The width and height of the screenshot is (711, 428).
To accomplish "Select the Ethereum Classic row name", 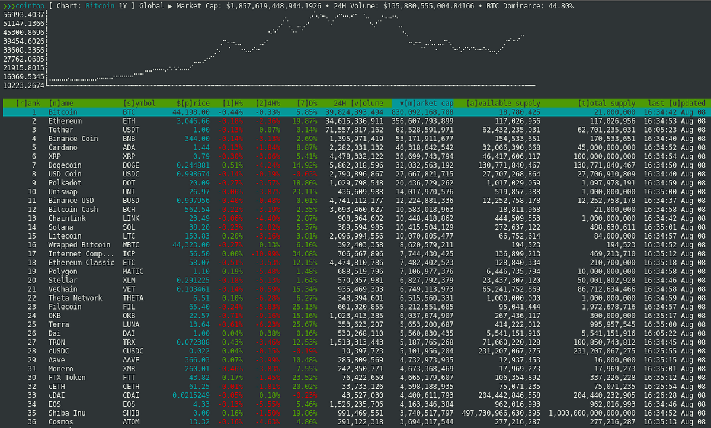I will point(82,263).
